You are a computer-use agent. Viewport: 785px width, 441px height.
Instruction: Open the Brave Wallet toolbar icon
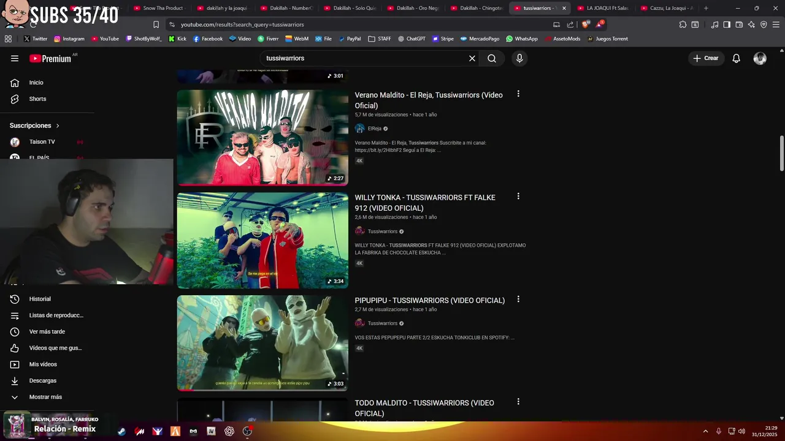coord(739,24)
